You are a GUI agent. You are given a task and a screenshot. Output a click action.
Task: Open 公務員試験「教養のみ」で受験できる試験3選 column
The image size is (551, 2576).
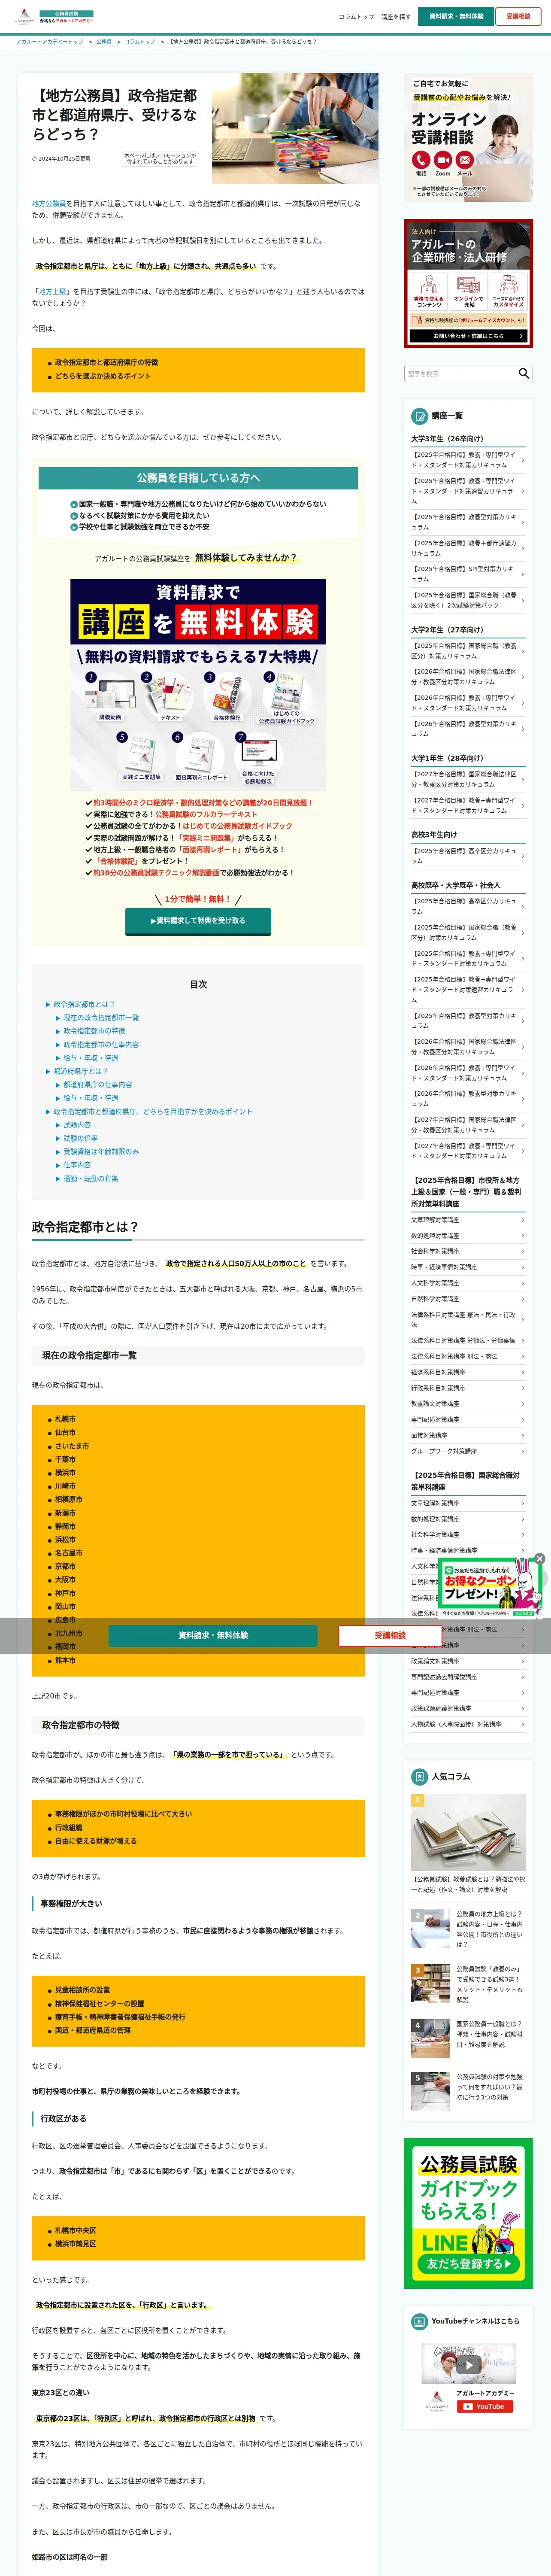[x=468, y=1984]
